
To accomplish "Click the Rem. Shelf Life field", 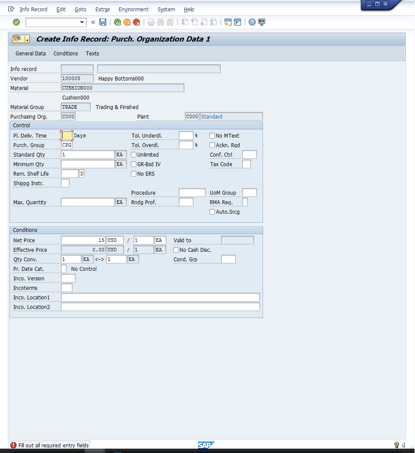I will pyautogui.click(x=70, y=173).
